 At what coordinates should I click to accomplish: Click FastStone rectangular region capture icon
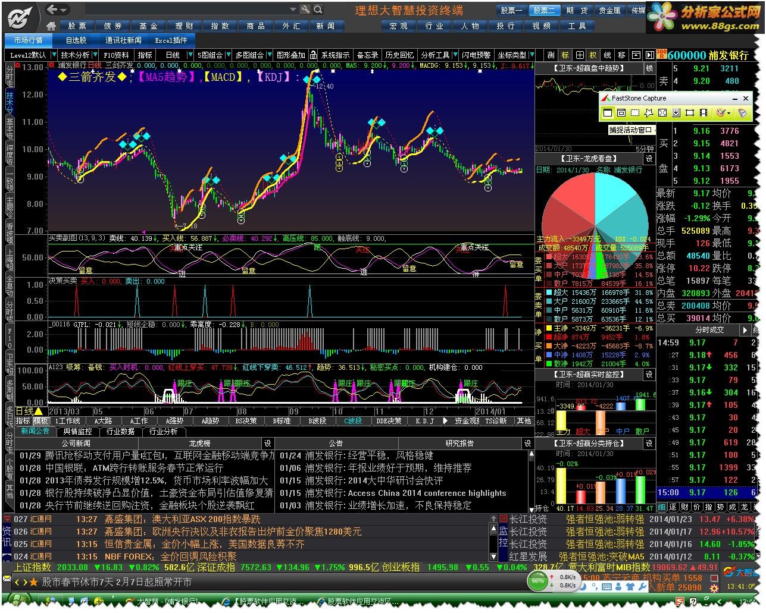[x=635, y=112]
